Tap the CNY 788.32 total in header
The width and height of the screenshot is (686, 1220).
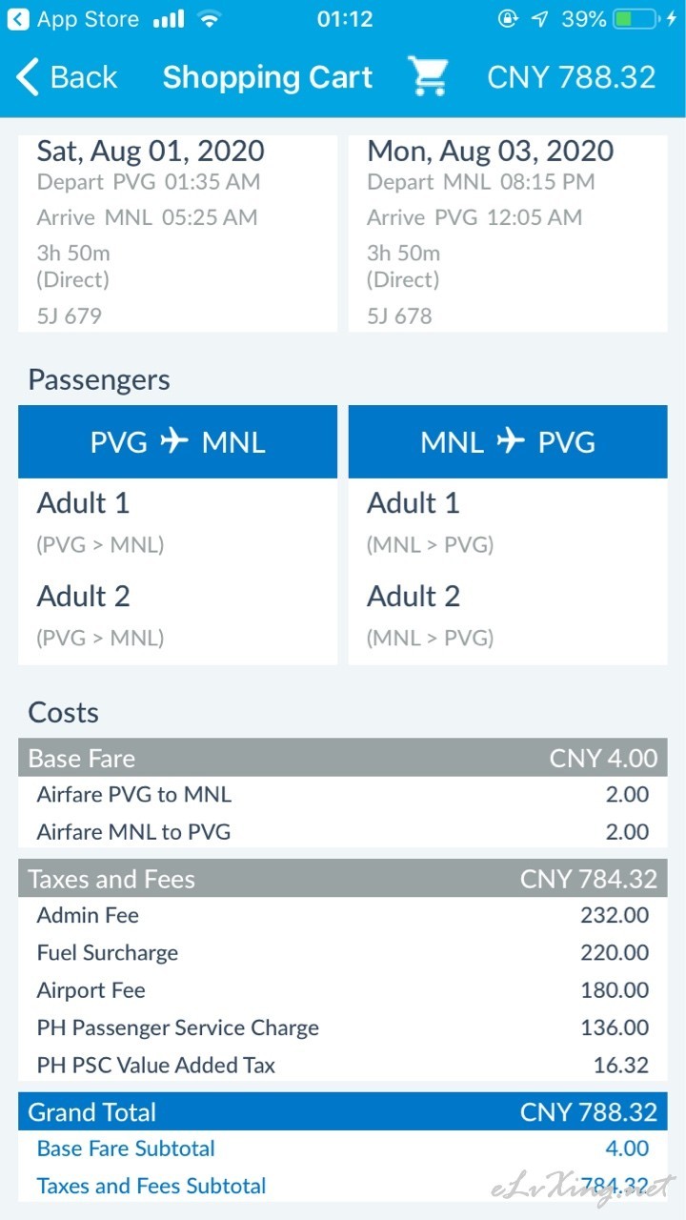[571, 77]
